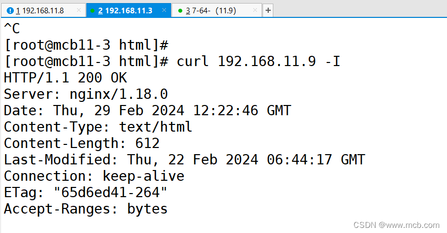The width and height of the screenshot is (447, 233).
Task: Click the Last-Modified header line
Action: [184, 160]
